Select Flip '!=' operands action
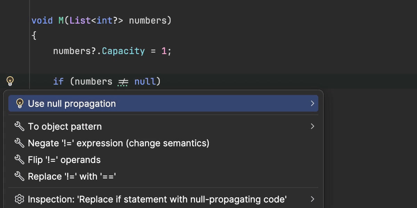417x208 pixels. click(64, 160)
